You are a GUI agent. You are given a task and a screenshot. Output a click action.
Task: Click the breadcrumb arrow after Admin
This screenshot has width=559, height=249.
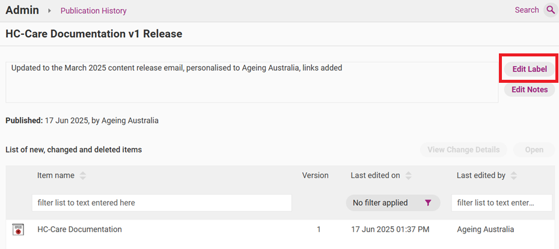pos(49,11)
